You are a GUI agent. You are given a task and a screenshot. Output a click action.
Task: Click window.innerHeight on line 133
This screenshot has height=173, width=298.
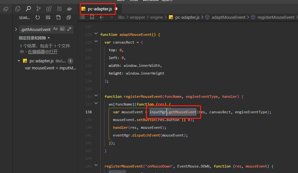tap(145, 73)
